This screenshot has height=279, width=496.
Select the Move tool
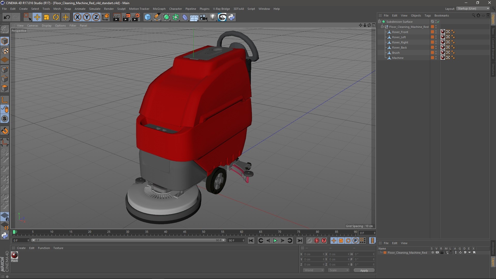[x=37, y=17]
